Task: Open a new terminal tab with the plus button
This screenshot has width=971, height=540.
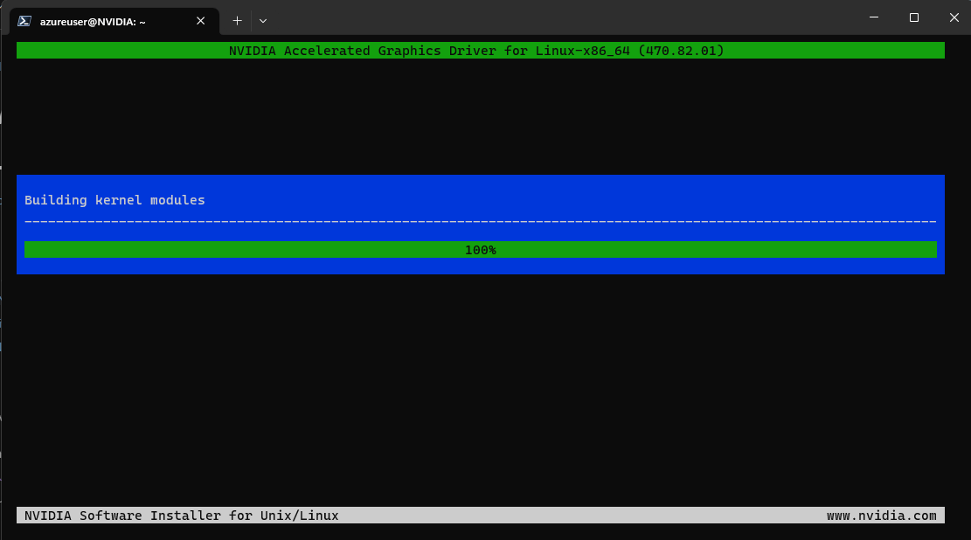Action: (x=237, y=21)
